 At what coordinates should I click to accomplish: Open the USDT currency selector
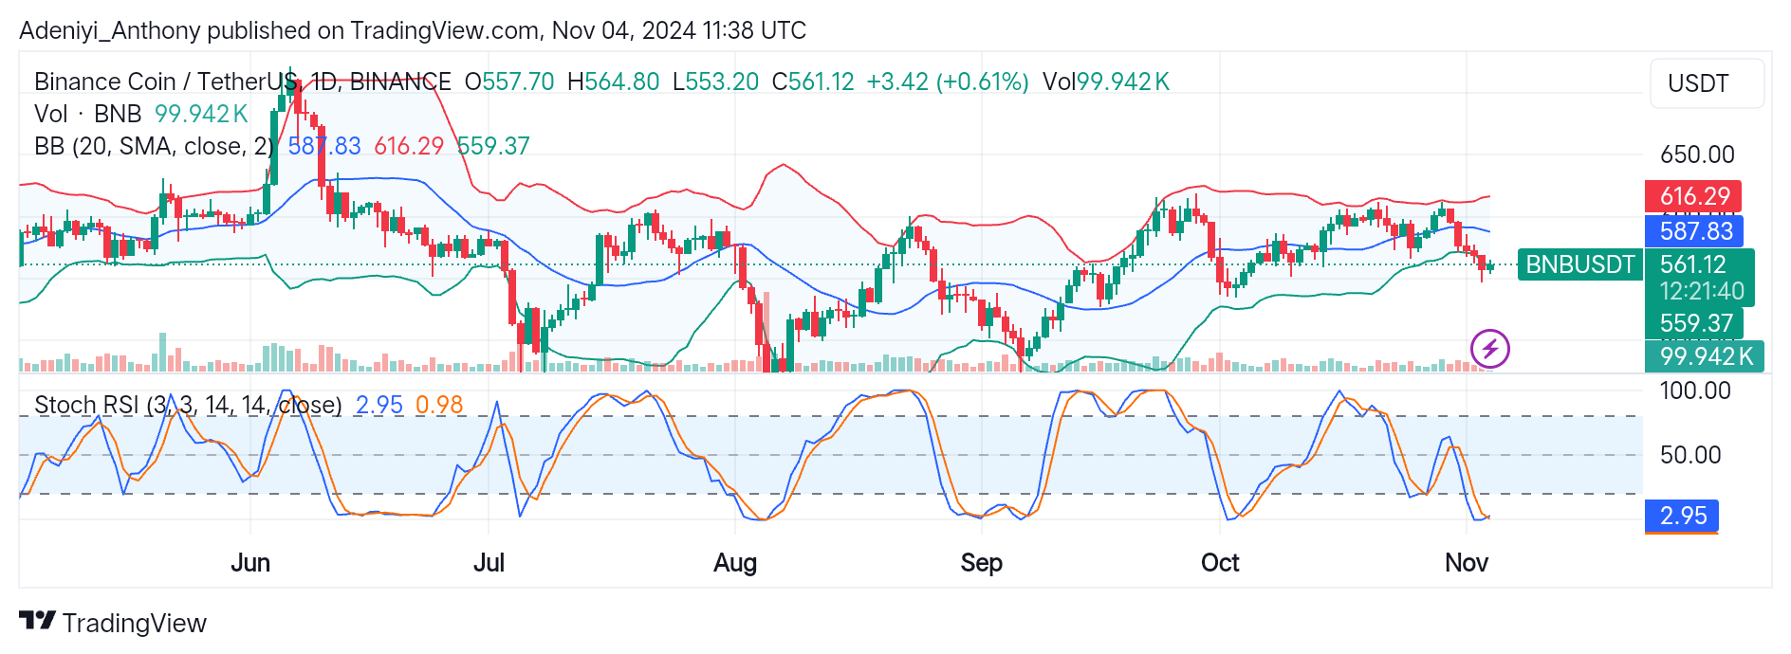click(1708, 83)
